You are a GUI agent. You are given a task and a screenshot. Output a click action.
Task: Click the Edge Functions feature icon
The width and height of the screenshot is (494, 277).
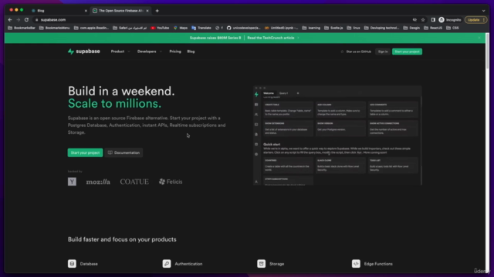pos(356,264)
